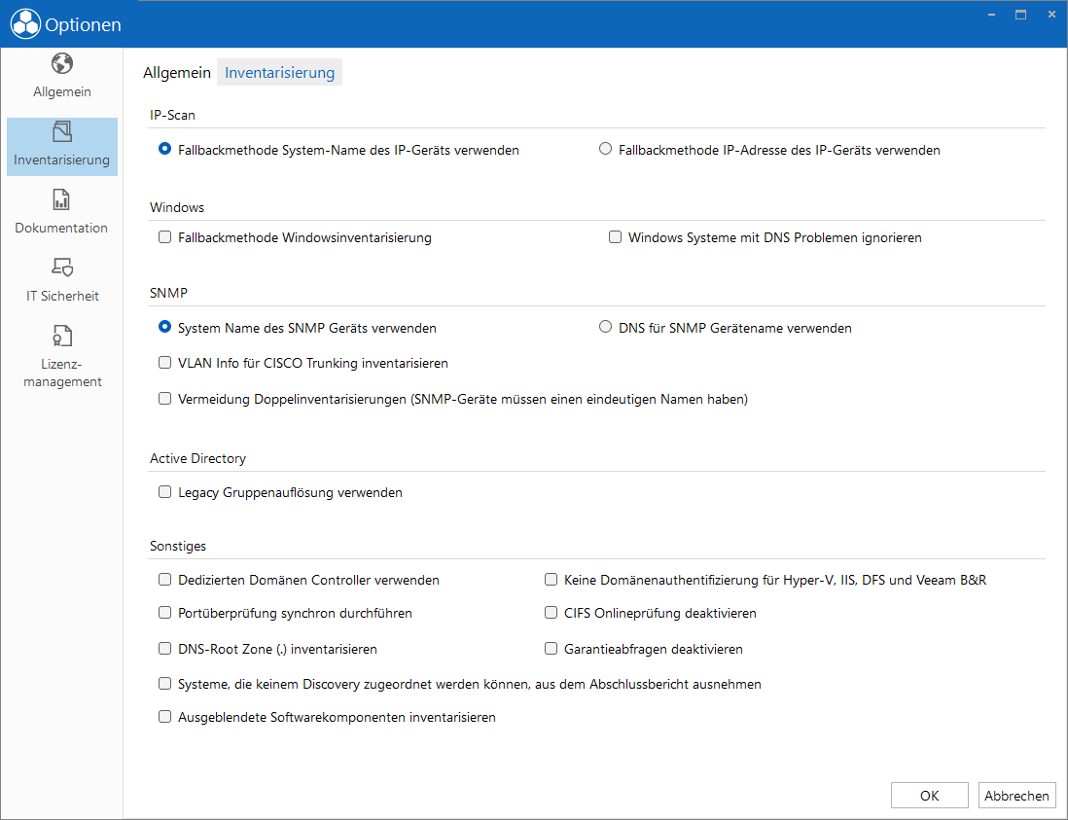Switch to the Inventarisierung tab
This screenshot has width=1068, height=820.
pos(279,72)
